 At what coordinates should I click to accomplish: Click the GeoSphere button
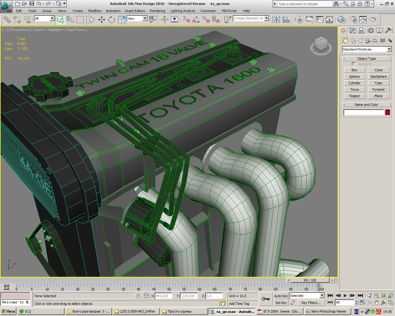point(378,77)
